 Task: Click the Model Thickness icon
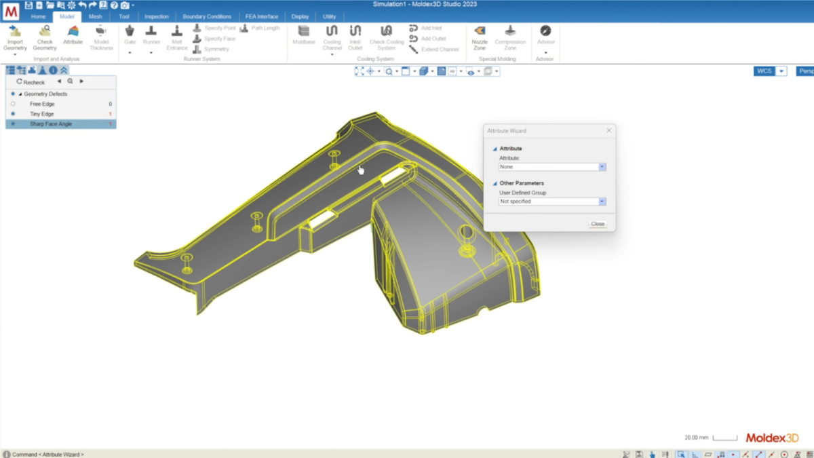pos(101,31)
